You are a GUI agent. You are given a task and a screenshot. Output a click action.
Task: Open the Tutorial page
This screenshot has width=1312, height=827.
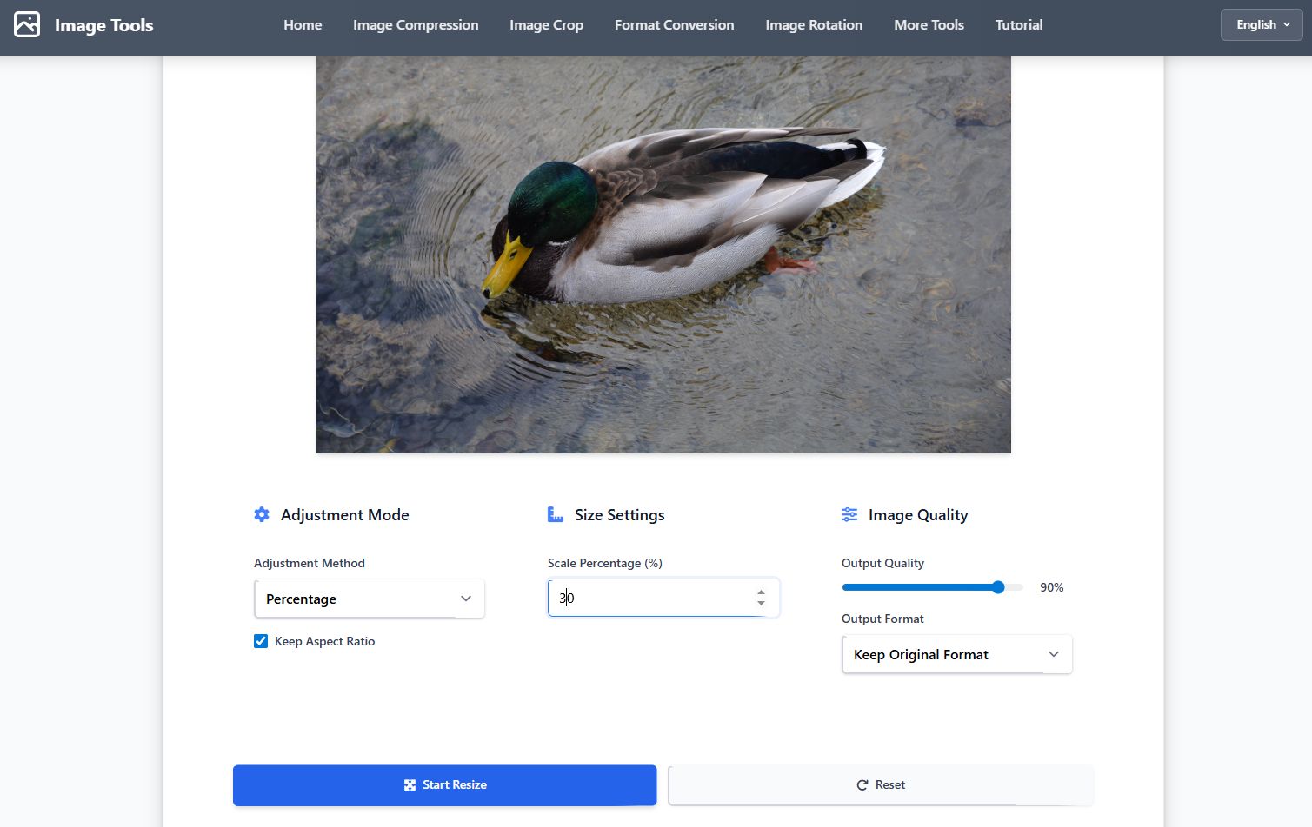point(1019,24)
